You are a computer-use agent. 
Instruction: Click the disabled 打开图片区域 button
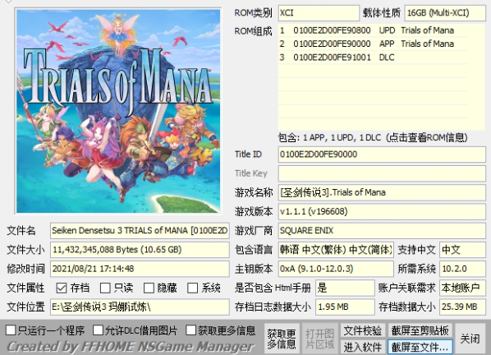[319, 339]
